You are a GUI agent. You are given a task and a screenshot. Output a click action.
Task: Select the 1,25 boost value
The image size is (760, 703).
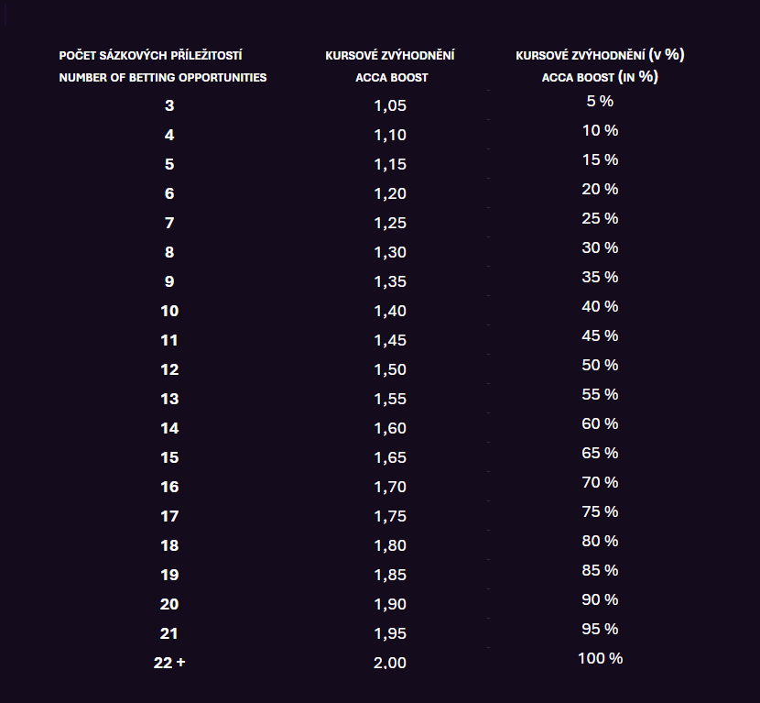tap(390, 223)
